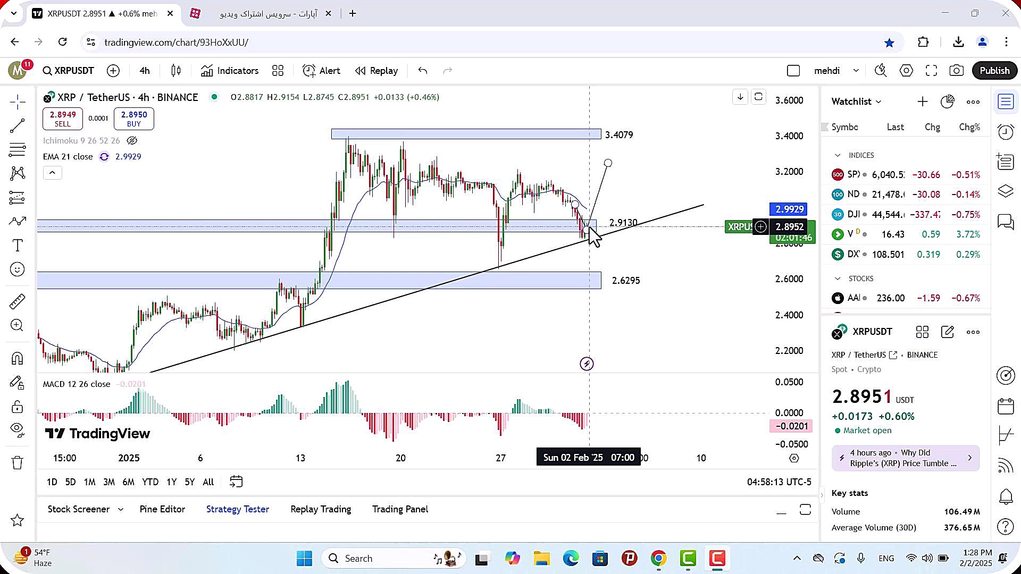The image size is (1021, 574).
Task: Toggle magnet mode for drawings
Action: click(x=18, y=359)
